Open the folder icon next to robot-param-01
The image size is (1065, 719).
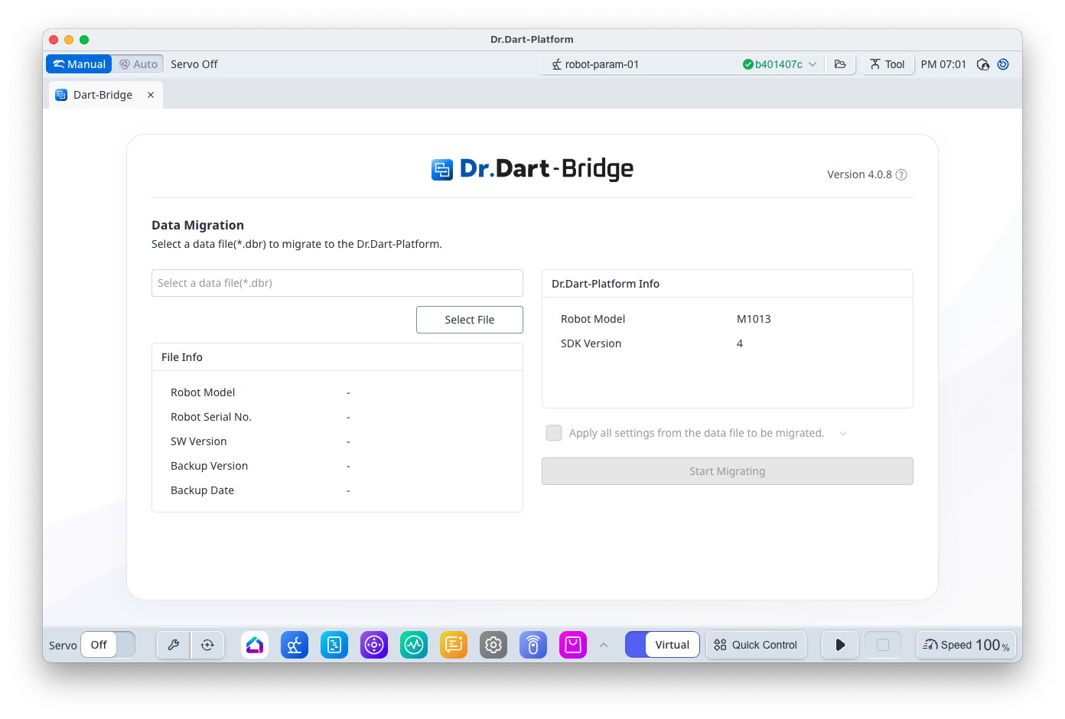tap(840, 64)
